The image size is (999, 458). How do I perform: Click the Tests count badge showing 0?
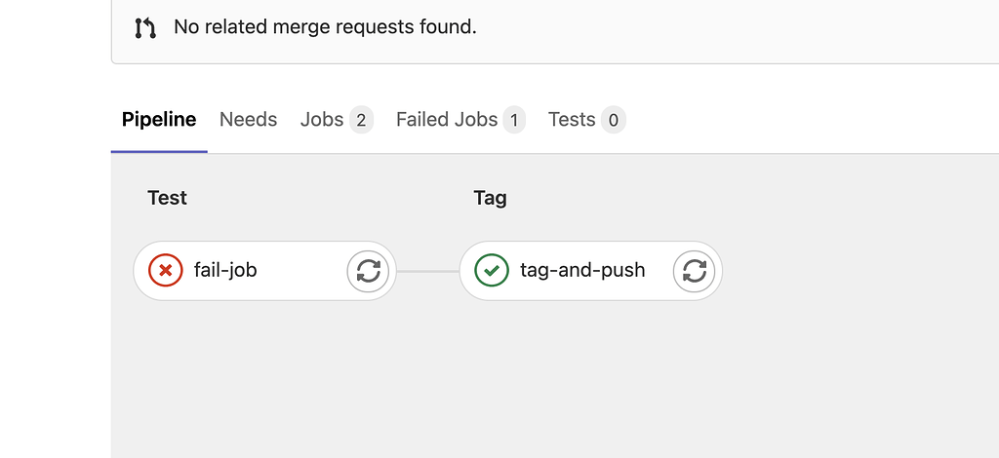coord(614,120)
